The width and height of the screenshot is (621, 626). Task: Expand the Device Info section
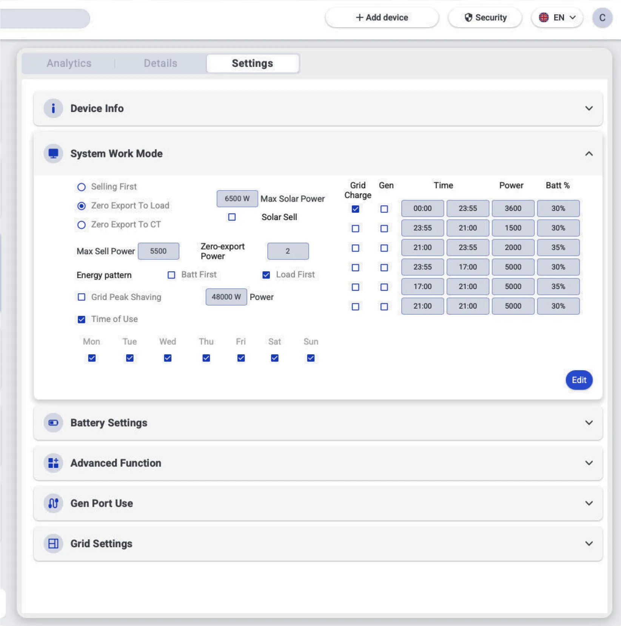pyautogui.click(x=589, y=109)
